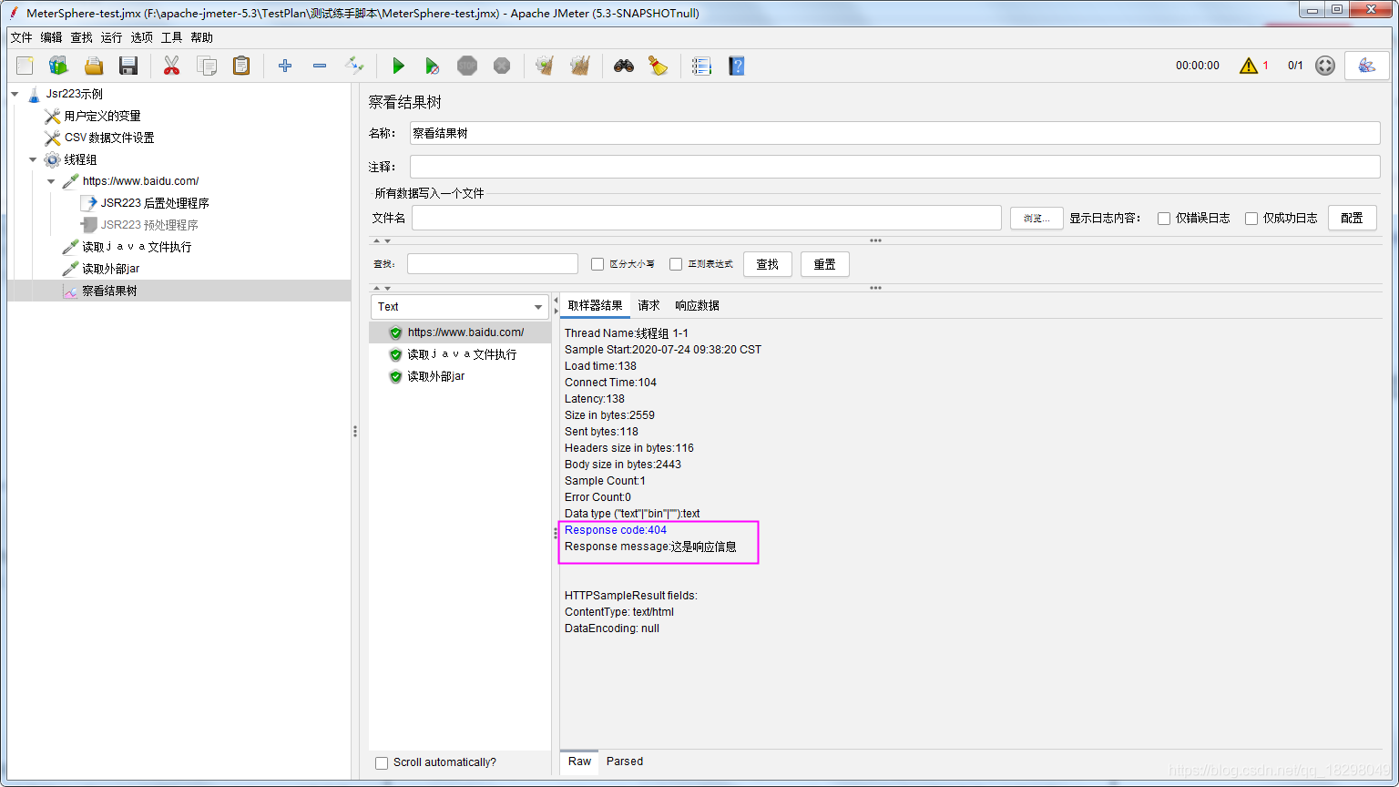1399x787 pixels.
Task: Select https://www.baidu.com/ result entry
Action: click(465, 332)
